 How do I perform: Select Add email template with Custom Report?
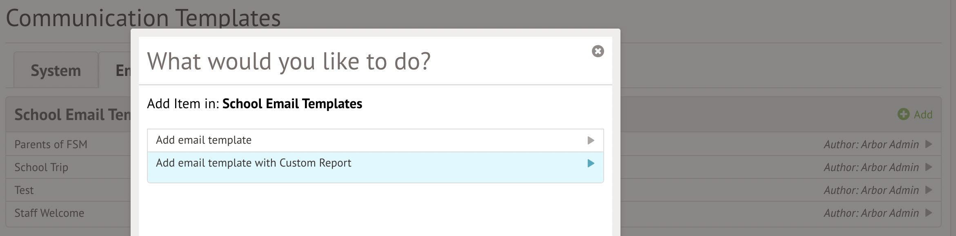click(375, 167)
